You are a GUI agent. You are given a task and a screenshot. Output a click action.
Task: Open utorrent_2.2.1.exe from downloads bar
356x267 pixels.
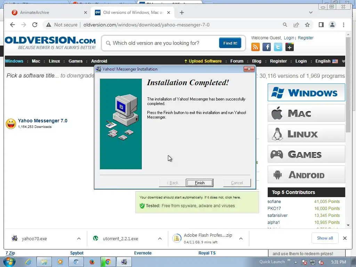(120, 238)
